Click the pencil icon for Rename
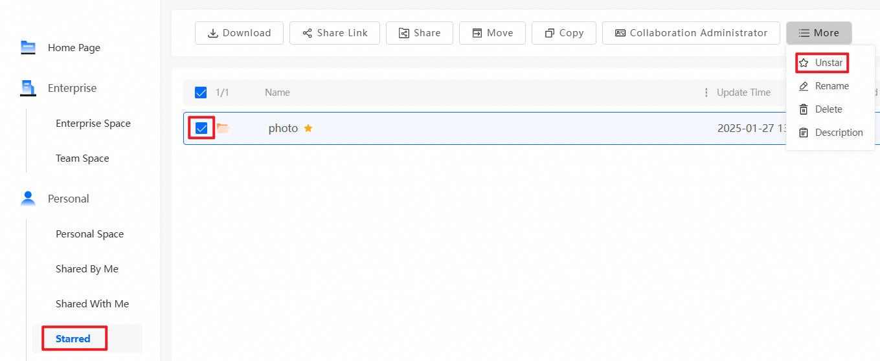Screen dimensions: 880x361 point(804,86)
